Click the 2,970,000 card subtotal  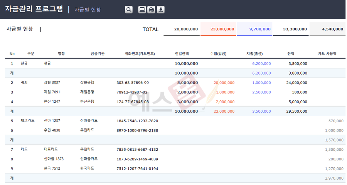coord(334,178)
